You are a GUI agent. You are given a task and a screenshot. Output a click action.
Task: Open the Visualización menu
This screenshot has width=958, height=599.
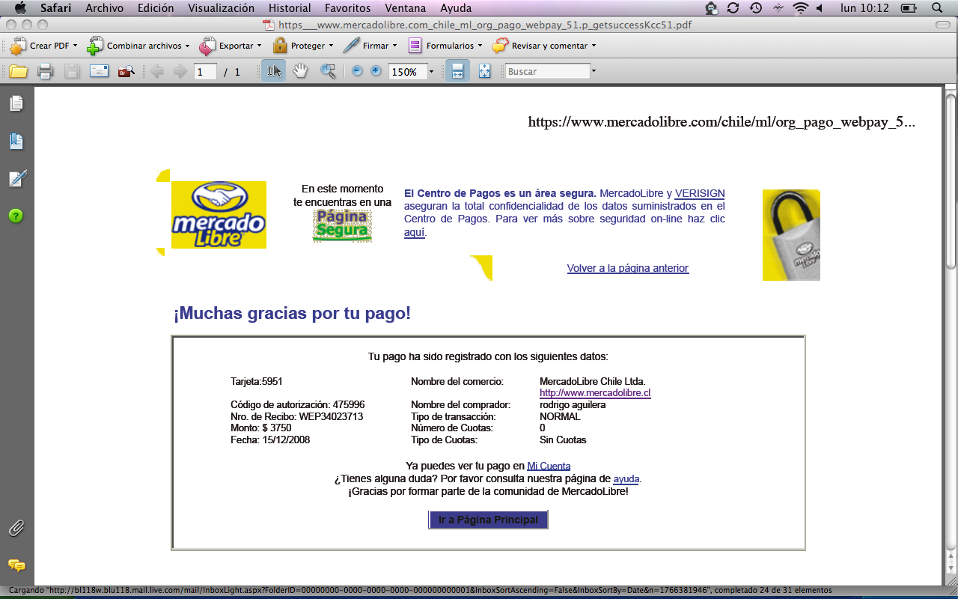(x=221, y=8)
